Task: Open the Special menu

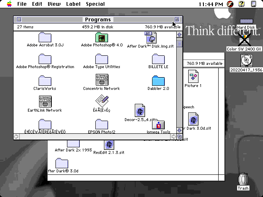Action: point(95,4)
